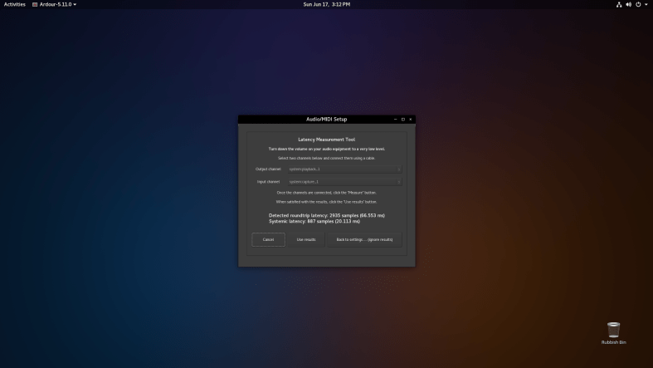Open the Output channel dropdown

(344, 169)
